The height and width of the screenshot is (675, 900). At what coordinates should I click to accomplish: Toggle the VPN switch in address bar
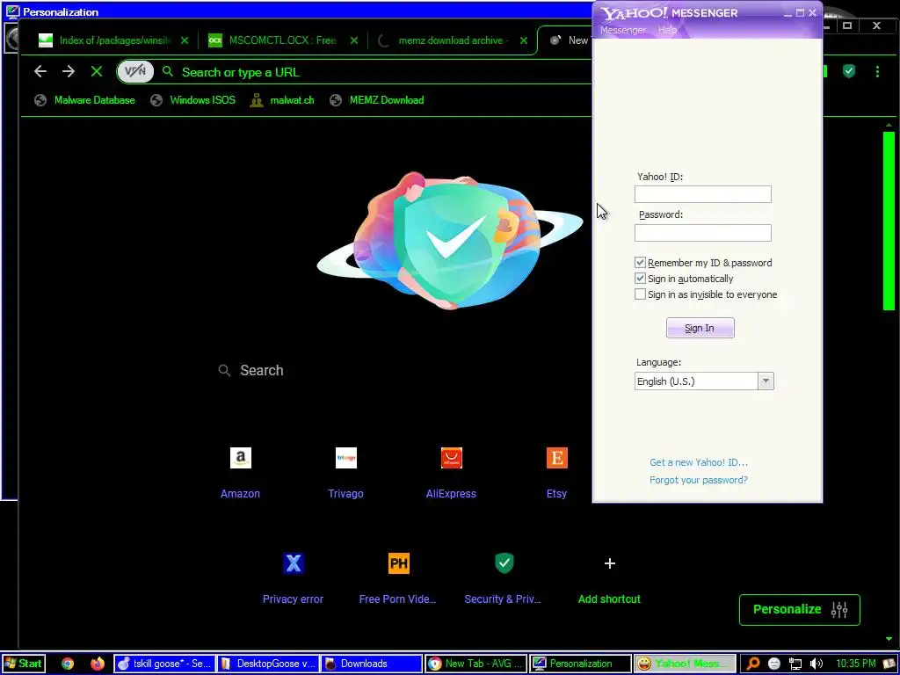135,72
